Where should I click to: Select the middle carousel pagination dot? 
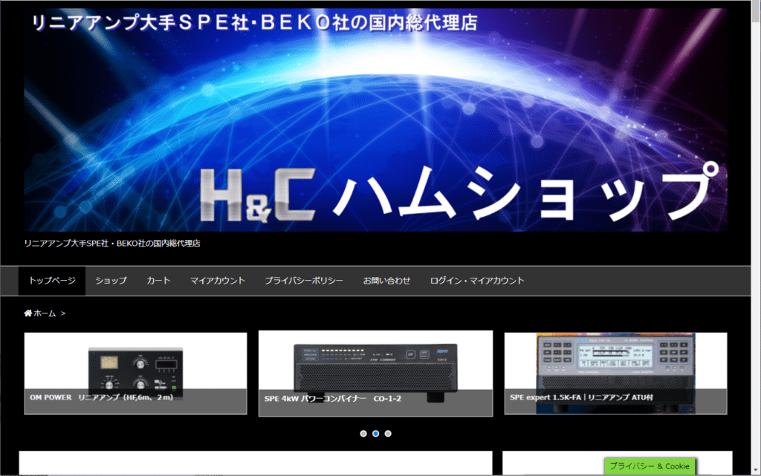click(376, 433)
